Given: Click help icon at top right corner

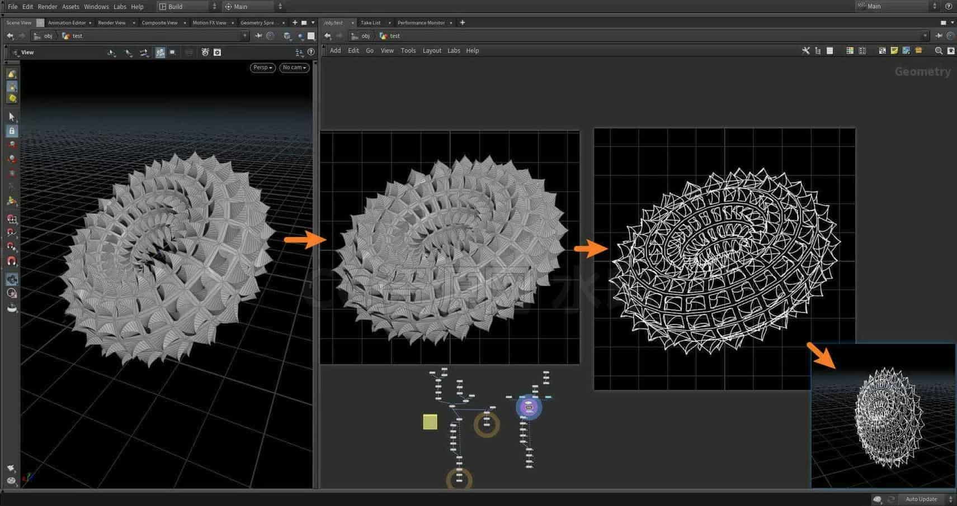Looking at the screenshot, I should pos(949,7).
